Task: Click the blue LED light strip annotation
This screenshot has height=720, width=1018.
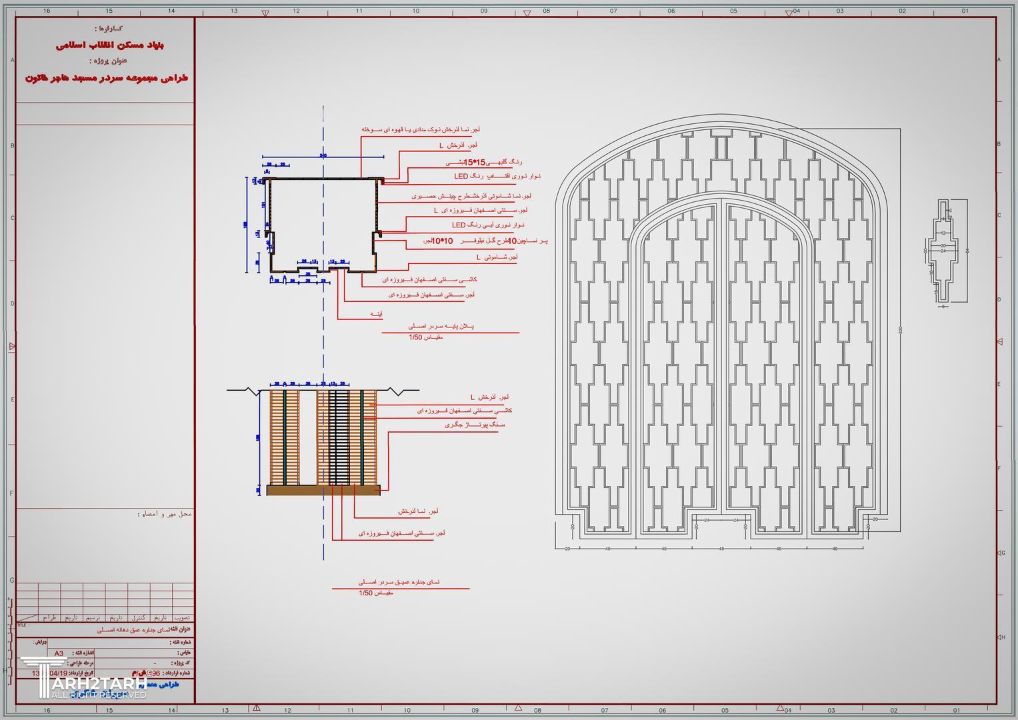Action: click(487, 225)
